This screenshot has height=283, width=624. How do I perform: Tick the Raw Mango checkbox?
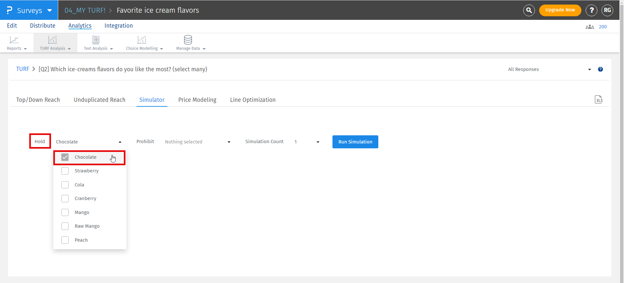coord(65,226)
